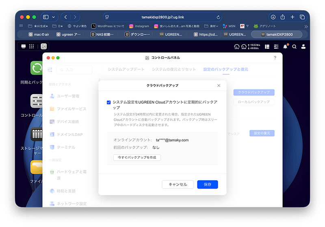Open the app grid launcher icon
The height and width of the screenshot is (227, 325).
(x=31, y=47)
